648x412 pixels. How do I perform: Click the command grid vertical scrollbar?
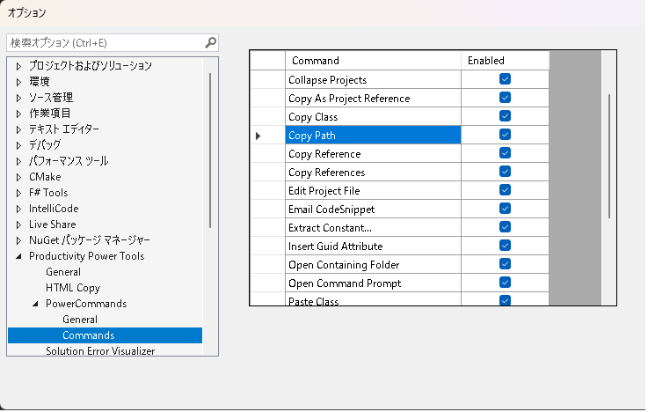pos(609,154)
